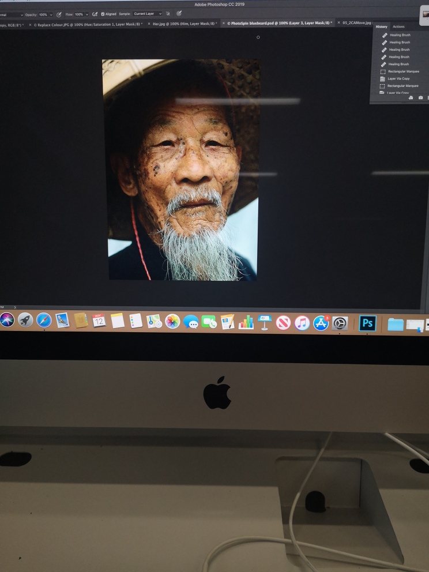This screenshot has height=572, width=429.
Task: Toggle the Aligned checkbox
Action: 103,14
